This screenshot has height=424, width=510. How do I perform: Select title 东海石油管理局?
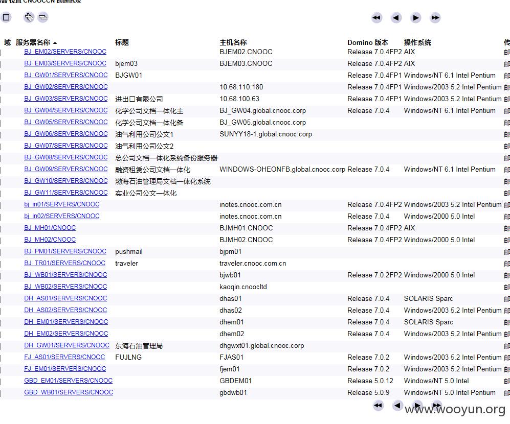pyautogui.click(x=139, y=346)
